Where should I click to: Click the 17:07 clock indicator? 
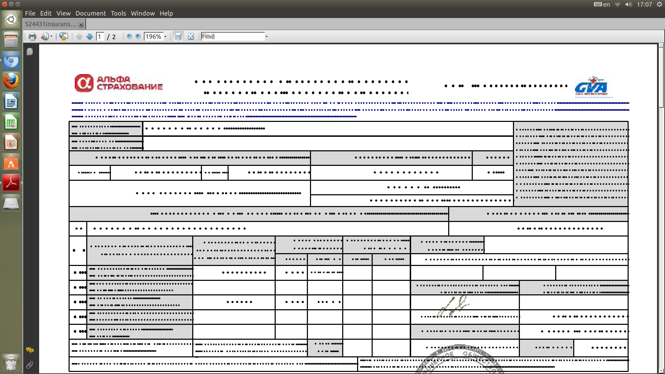coord(644,5)
